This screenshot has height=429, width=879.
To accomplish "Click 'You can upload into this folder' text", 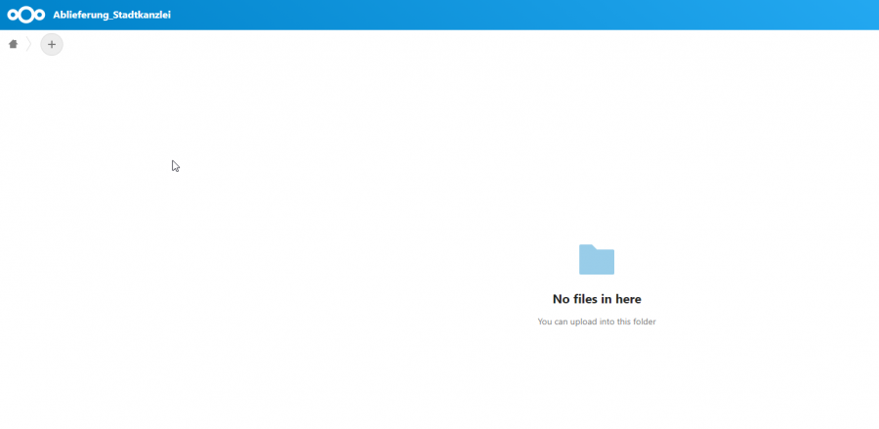I will [x=597, y=322].
